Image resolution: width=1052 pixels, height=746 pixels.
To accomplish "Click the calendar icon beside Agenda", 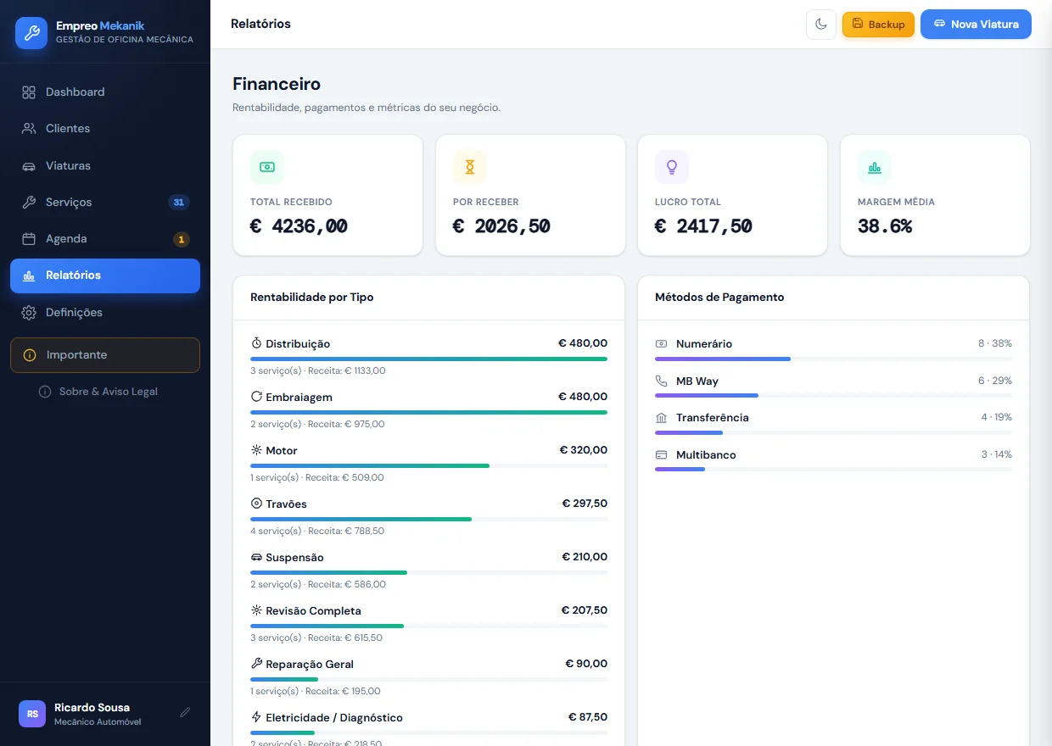I will (x=29, y=239).
